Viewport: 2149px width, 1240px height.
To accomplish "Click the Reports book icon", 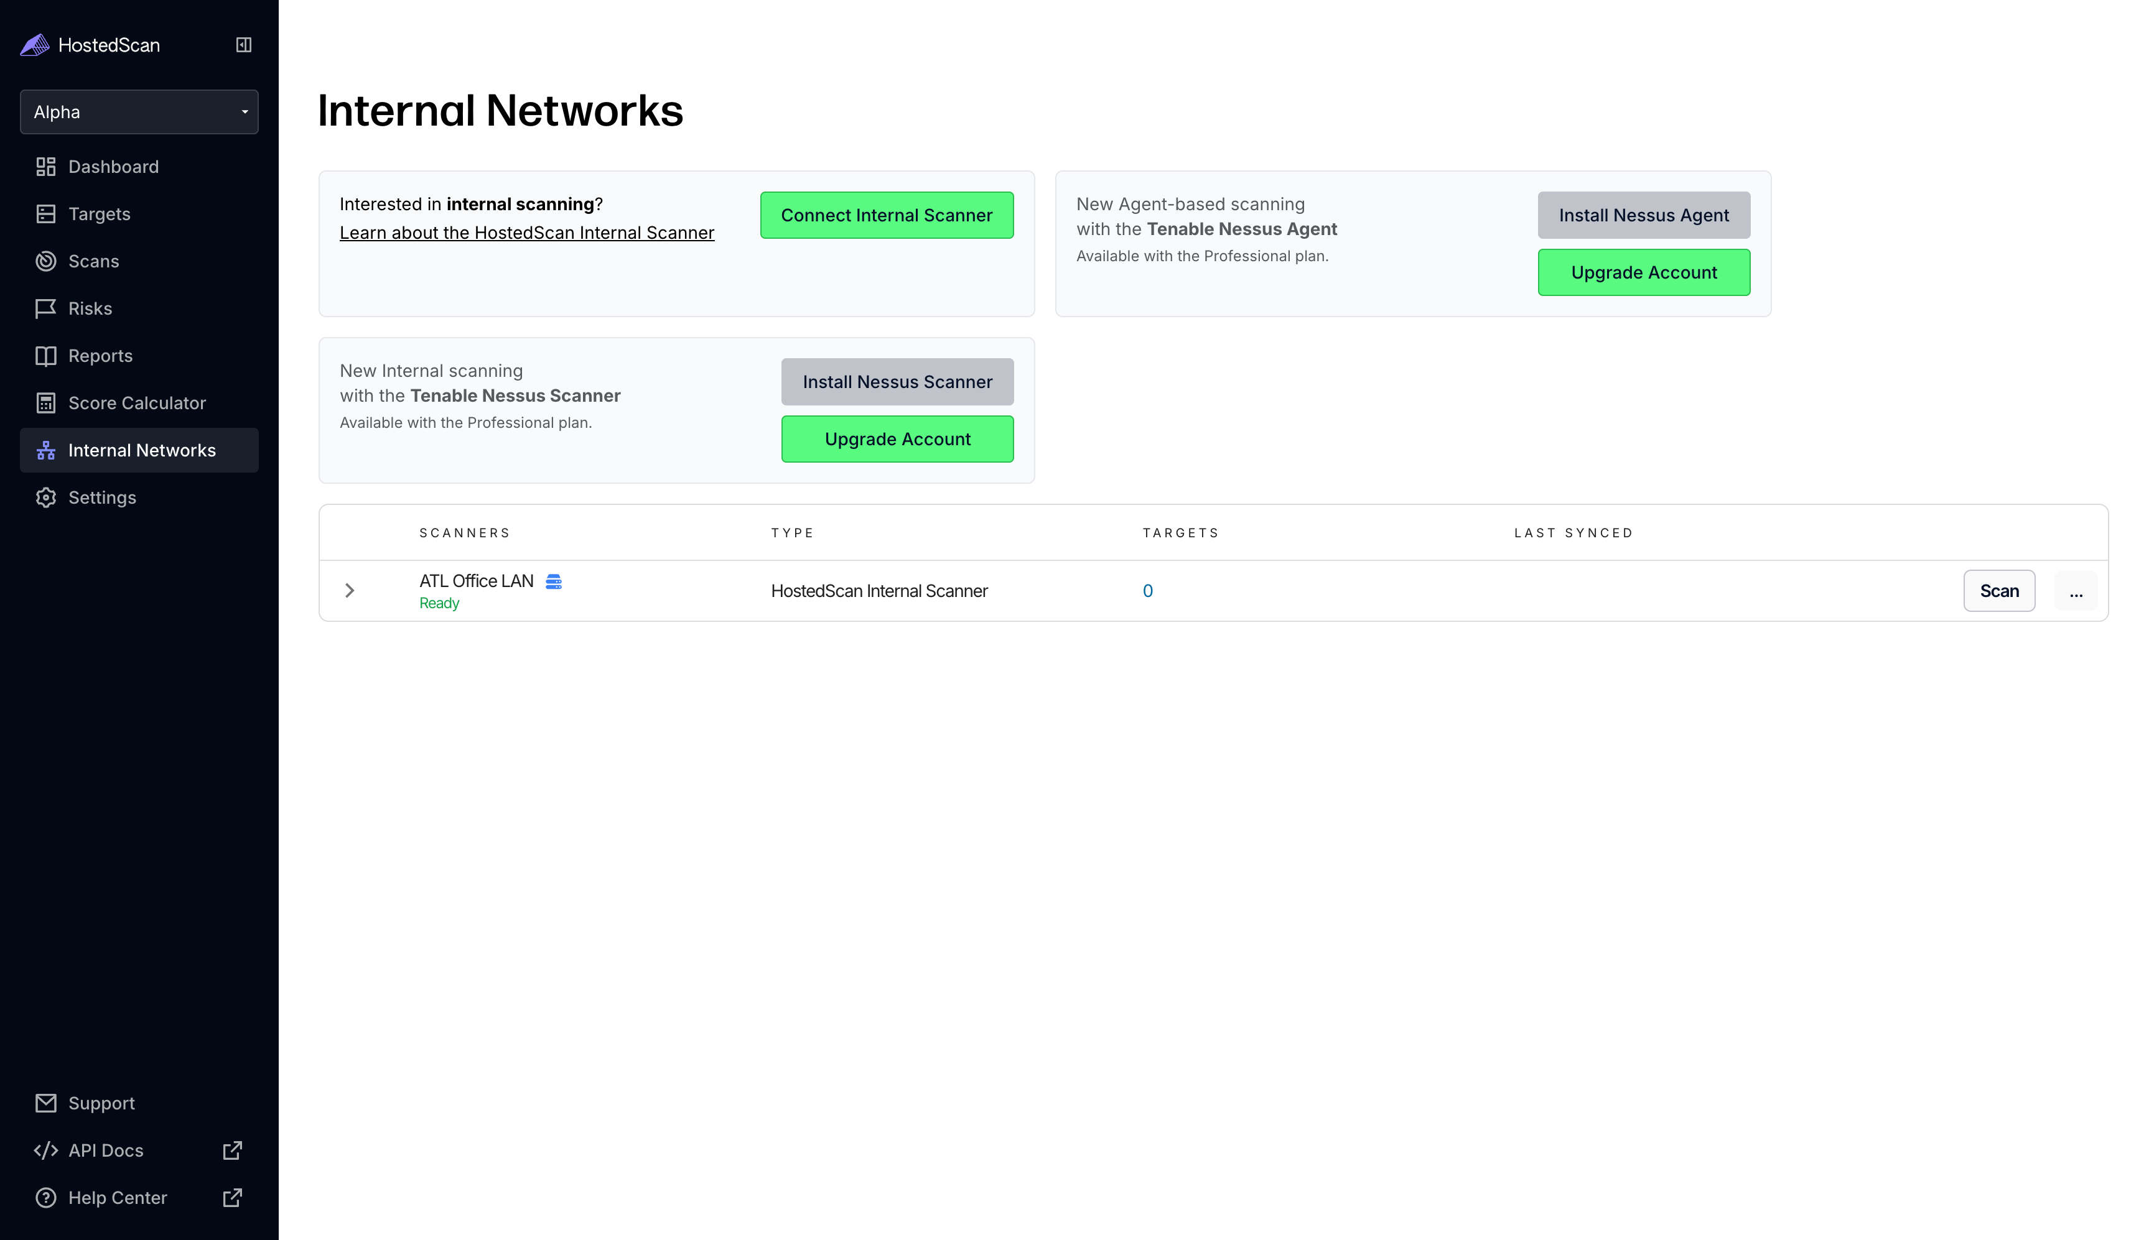I will 46,356.
